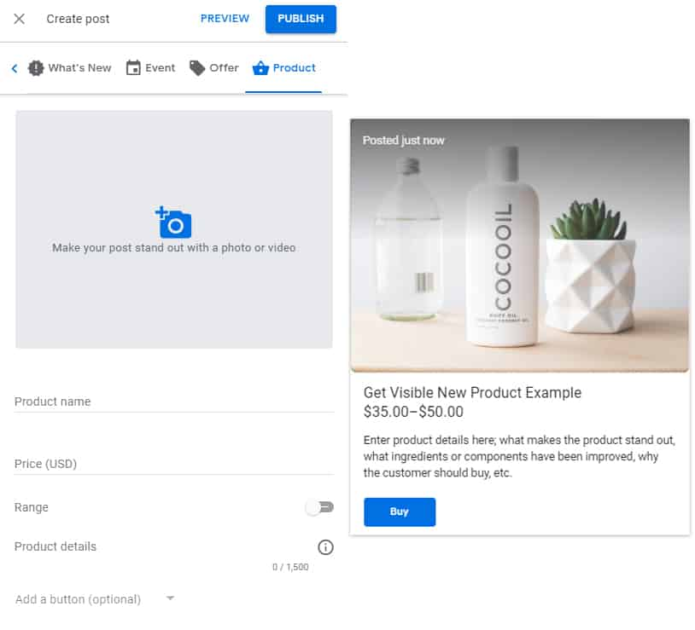Click the product description paragraph in preview
This screenshot has width=695, height=630.
519,457
